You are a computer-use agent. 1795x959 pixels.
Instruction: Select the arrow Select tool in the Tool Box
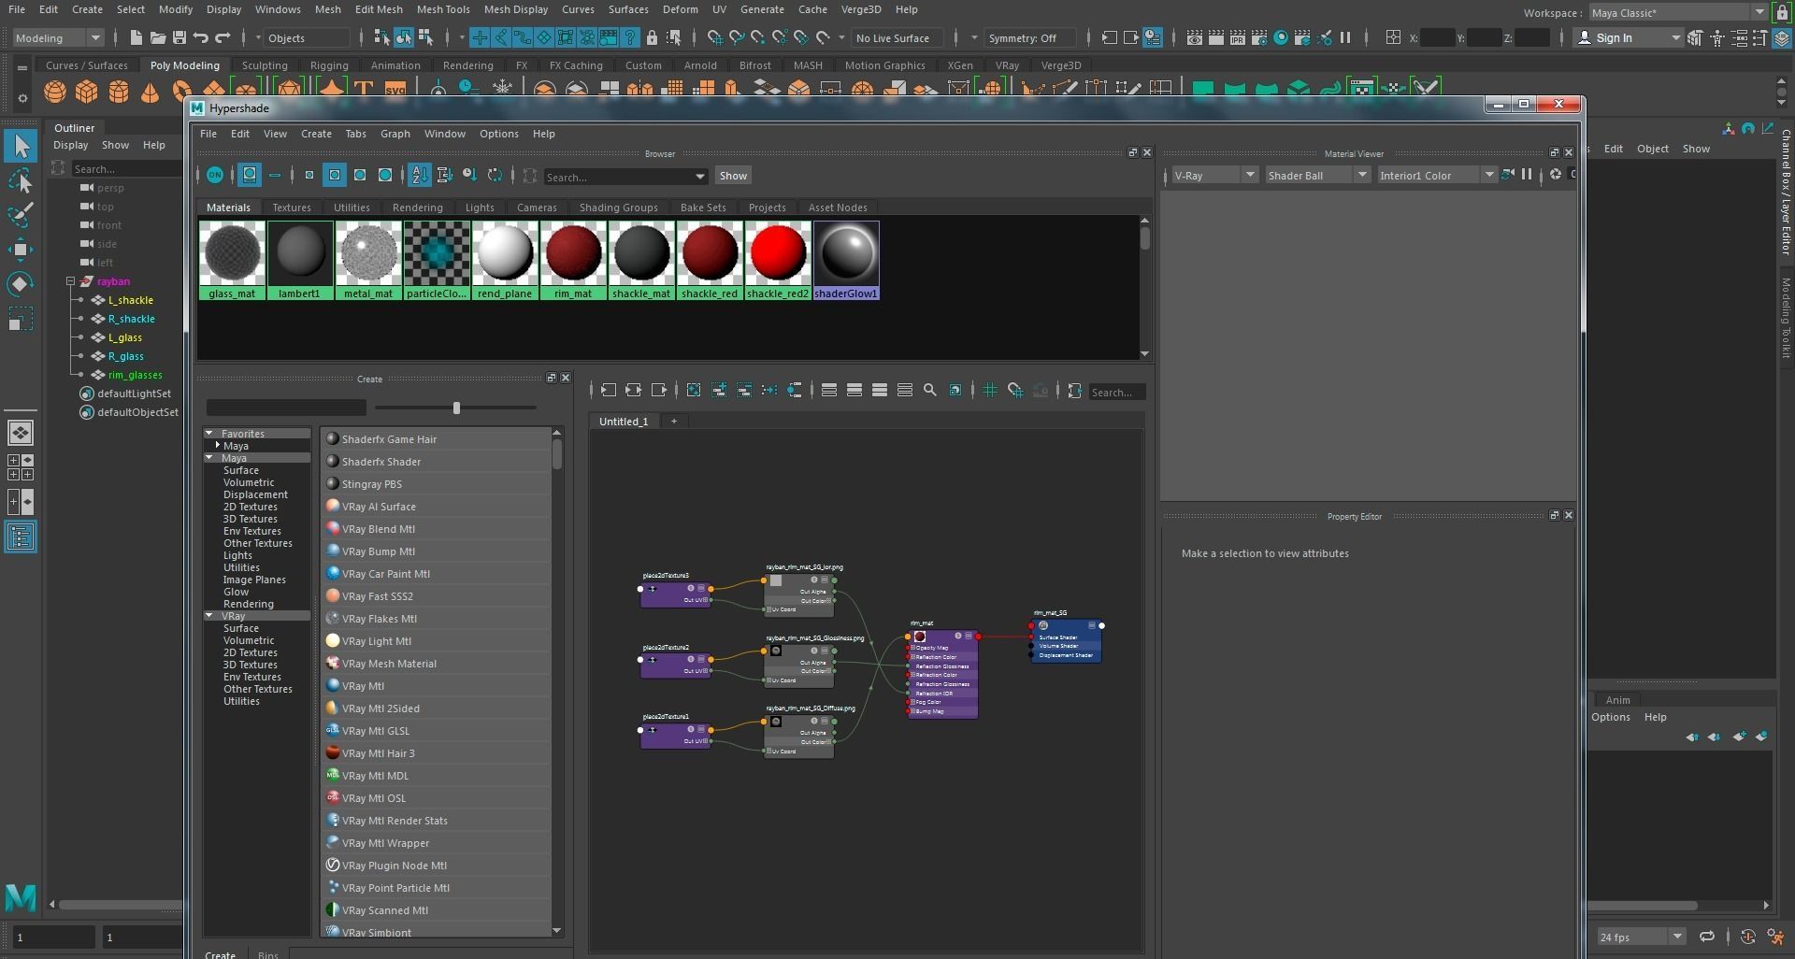[21, 146]
